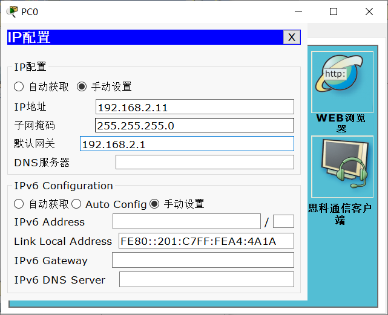388x315 pixels.
Task: Click the IPv6 prefix length box
Action: [x=283, y=221]
